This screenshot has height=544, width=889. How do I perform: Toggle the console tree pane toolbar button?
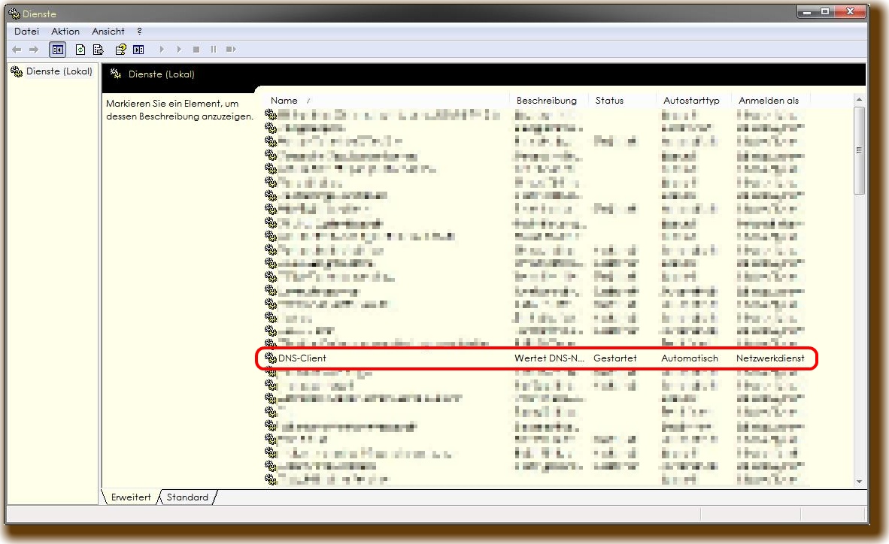click(x=57, y=50)
